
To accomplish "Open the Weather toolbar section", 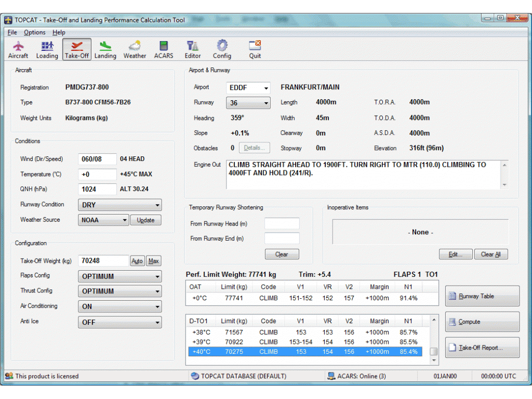I will pyautogui.click(x=135, y=49).
